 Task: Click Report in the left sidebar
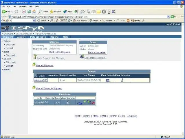(7, 69)
